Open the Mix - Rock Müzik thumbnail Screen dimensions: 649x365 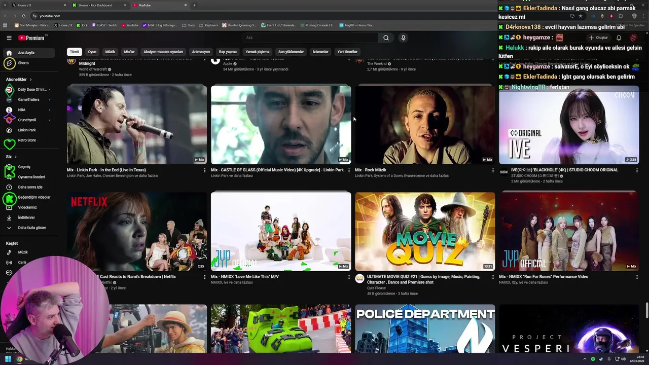425,125
